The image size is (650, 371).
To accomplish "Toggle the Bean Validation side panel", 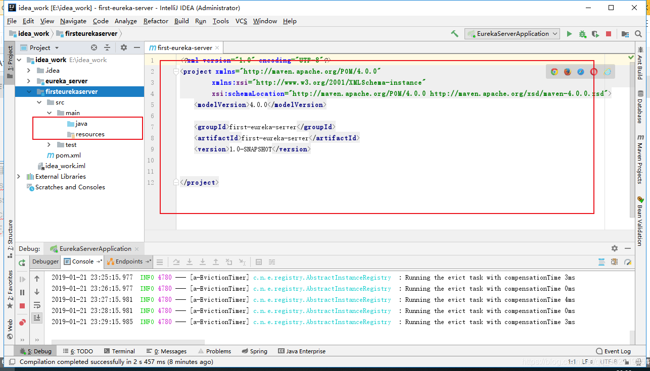I will (640, 221).
